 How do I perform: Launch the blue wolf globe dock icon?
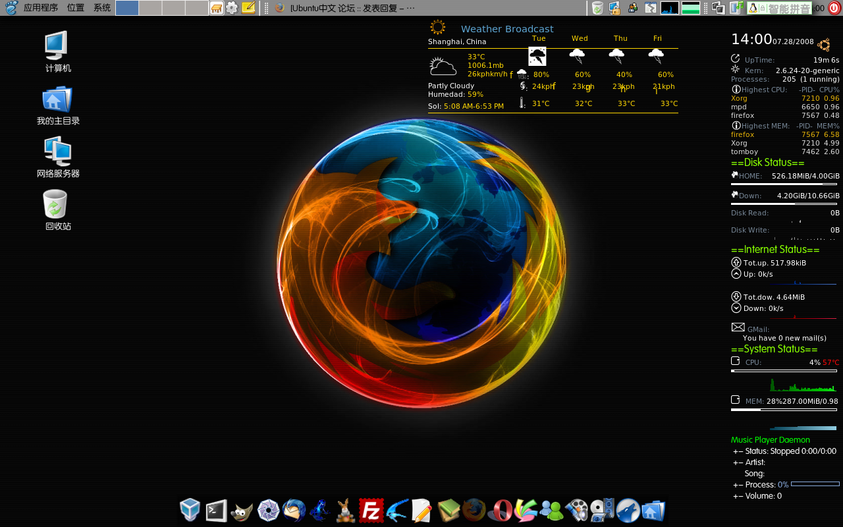coord(628,510)
